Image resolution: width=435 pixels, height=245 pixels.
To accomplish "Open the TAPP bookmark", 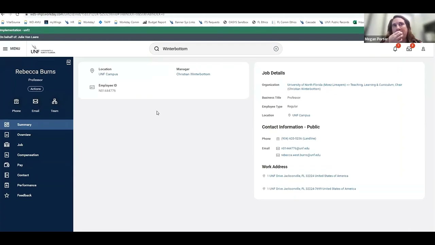I will click(104, 22).
